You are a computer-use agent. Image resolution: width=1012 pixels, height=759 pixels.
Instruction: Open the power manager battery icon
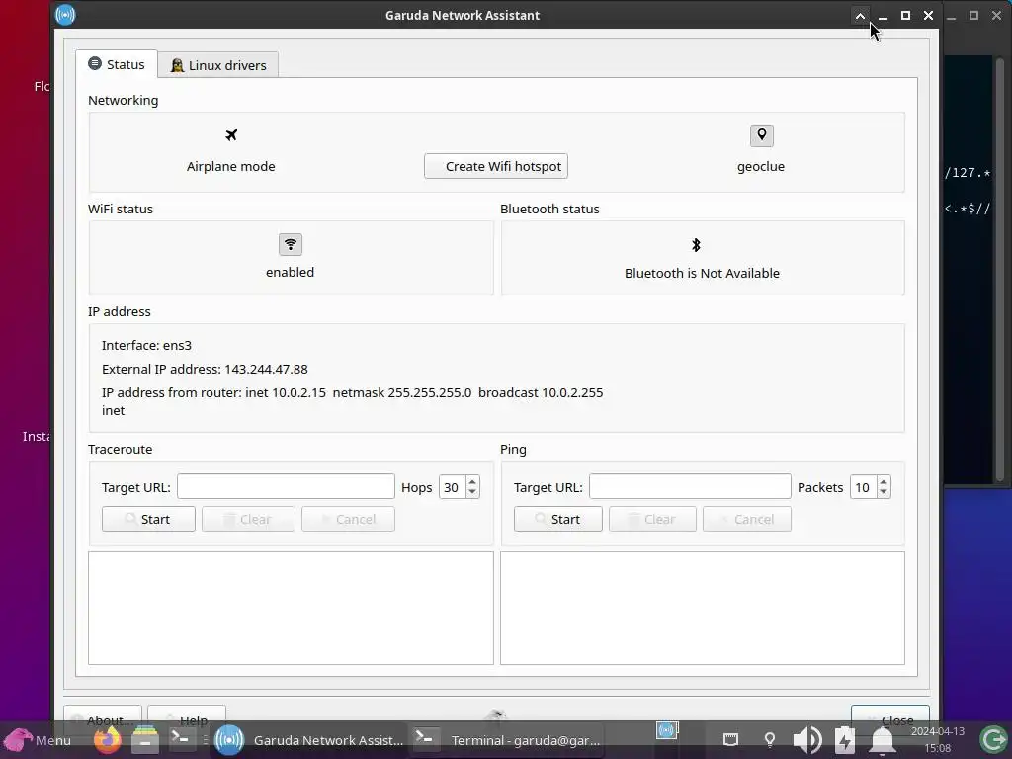pyautogui.click(x=845, y=739)
